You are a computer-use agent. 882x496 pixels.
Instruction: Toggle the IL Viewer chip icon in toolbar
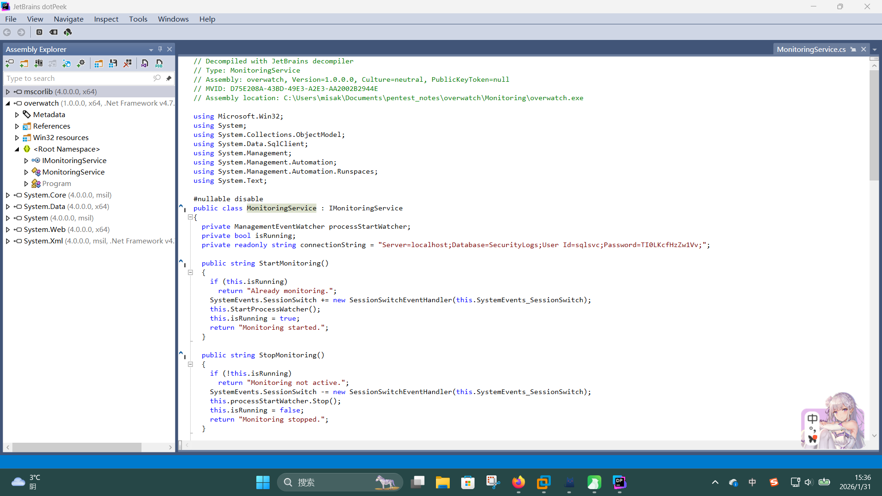[x=39, y=32]
